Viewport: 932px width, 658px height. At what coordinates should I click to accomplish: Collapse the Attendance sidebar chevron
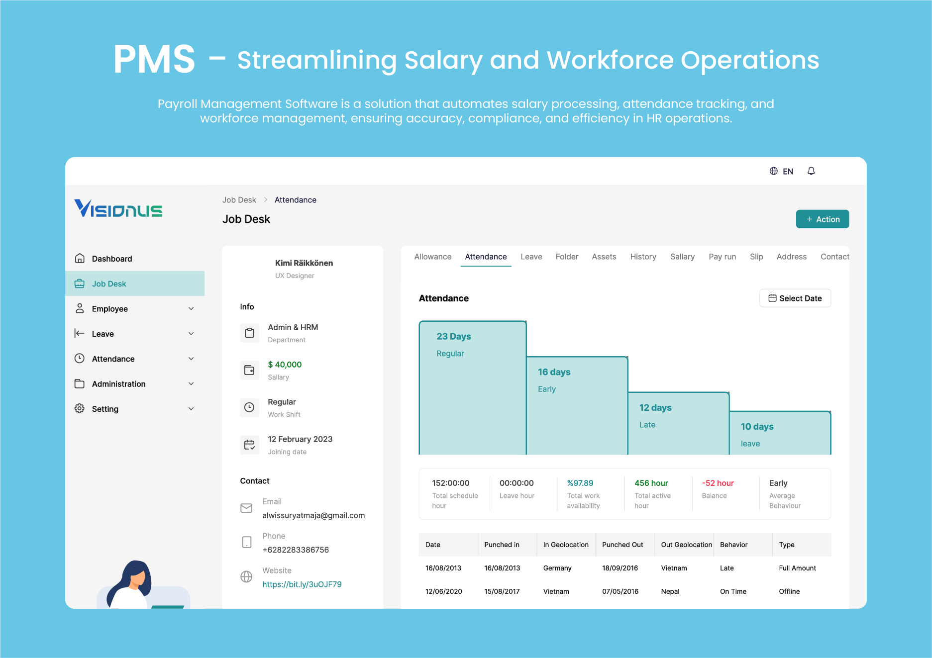click(191, 359)
